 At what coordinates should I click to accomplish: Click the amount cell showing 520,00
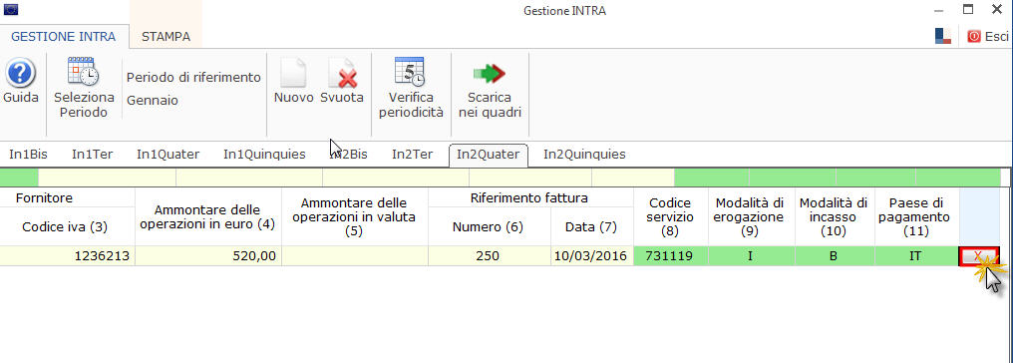click(x=208, y=255)
